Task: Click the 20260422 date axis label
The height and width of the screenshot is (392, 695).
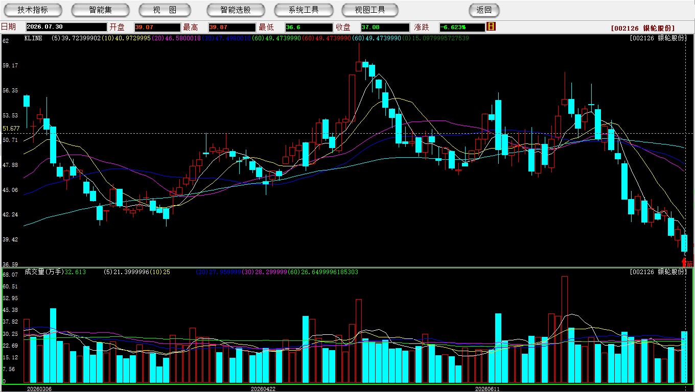Action: tap(263, 388)
